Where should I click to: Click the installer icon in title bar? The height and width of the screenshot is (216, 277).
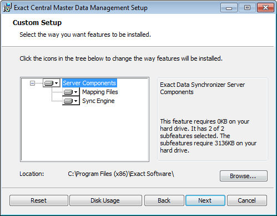7,8
